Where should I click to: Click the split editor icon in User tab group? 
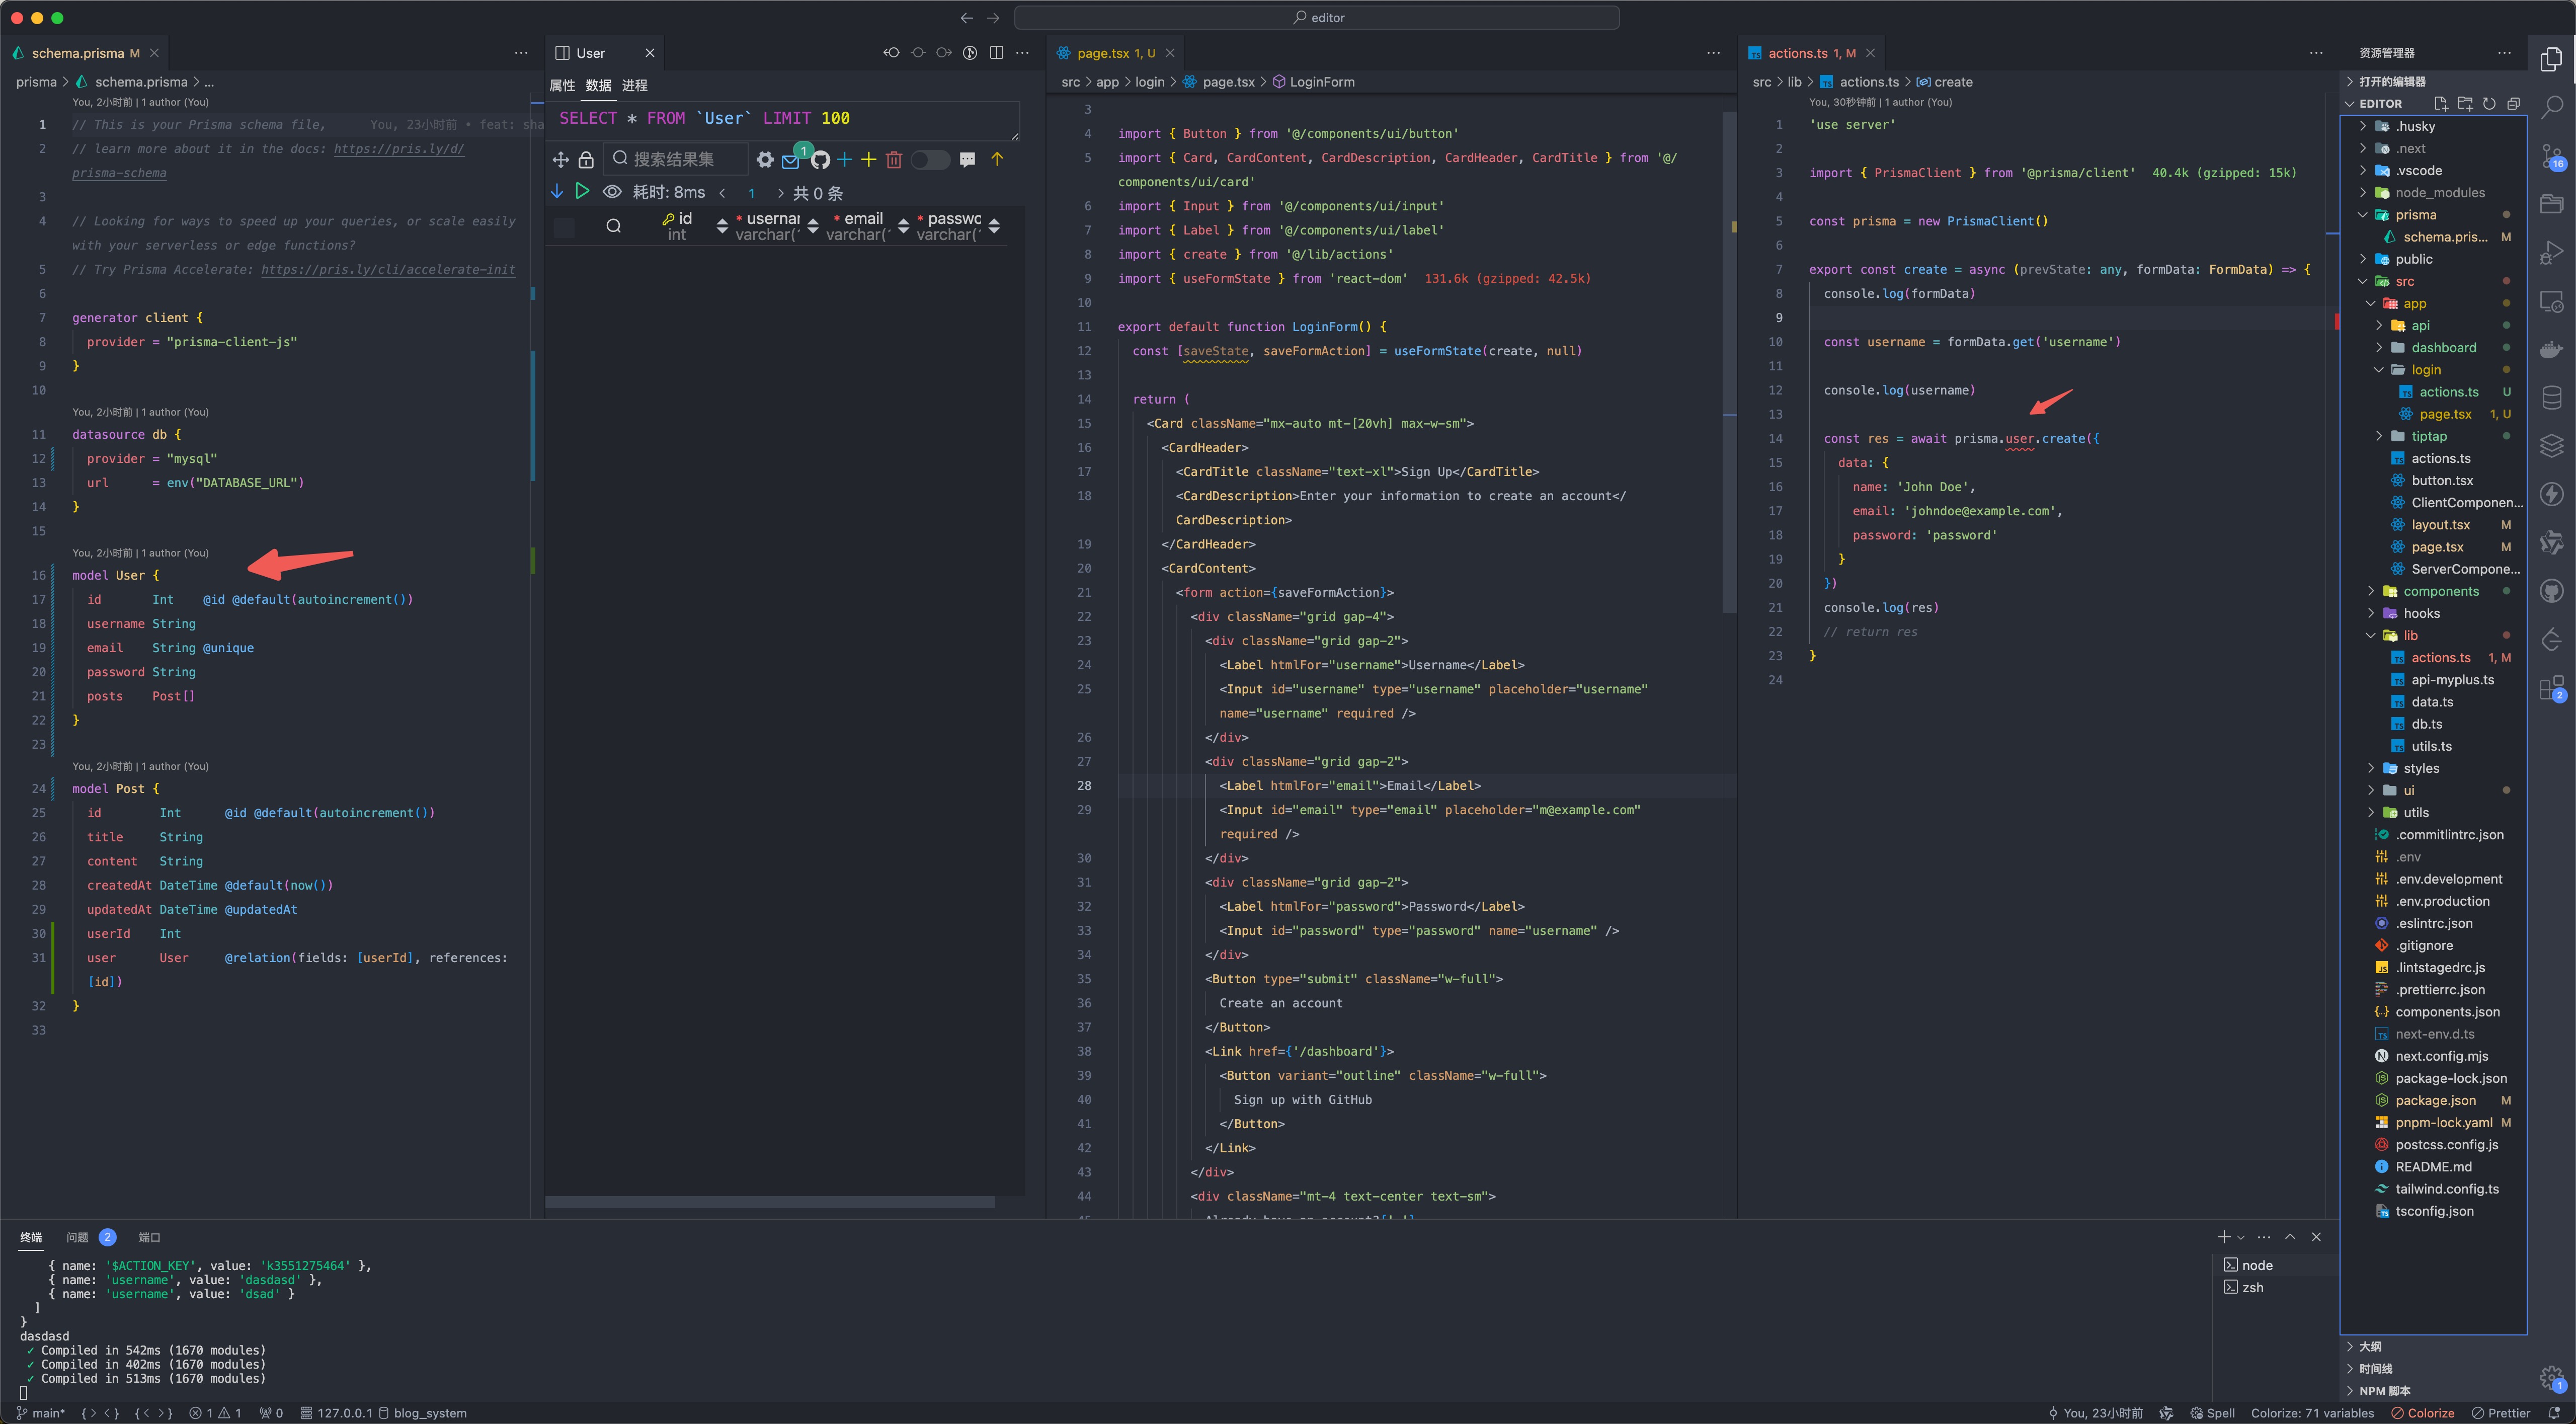coord(996,53)
